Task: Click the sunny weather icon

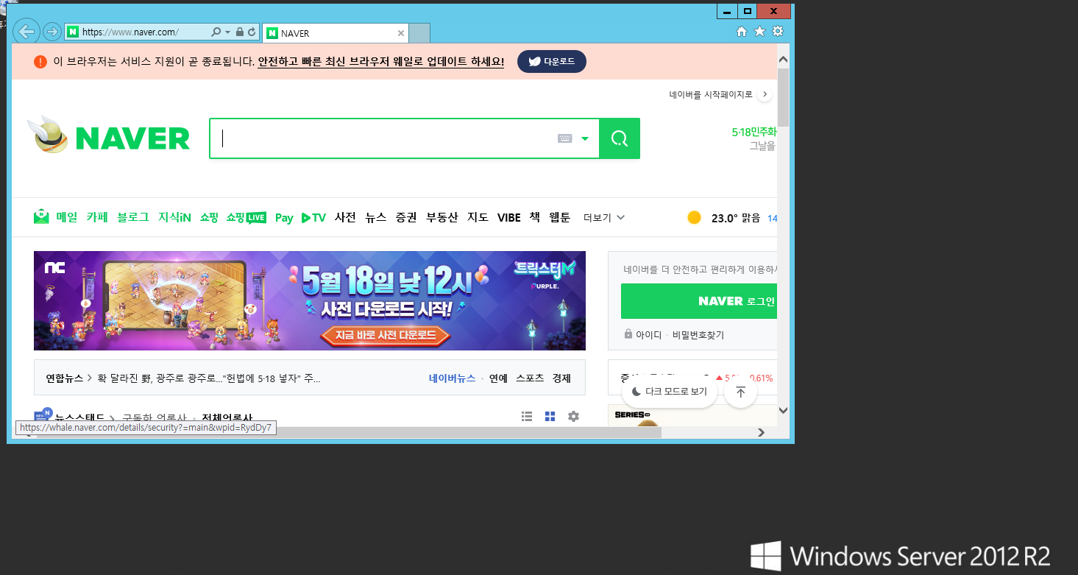Action: click(694, 217)
